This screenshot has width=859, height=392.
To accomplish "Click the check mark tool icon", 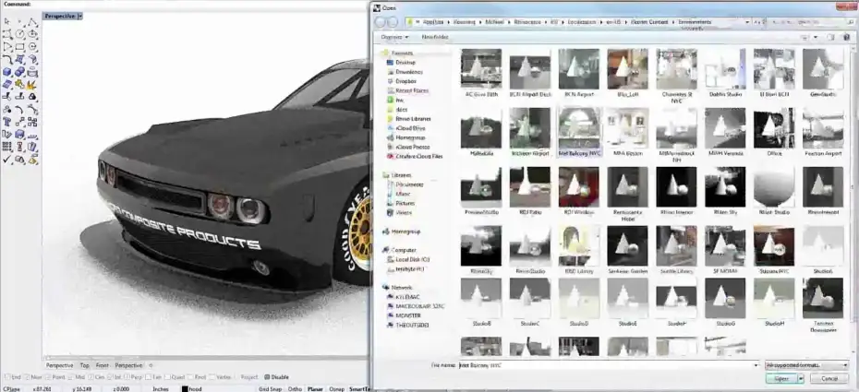I will (x=7, y=160).
